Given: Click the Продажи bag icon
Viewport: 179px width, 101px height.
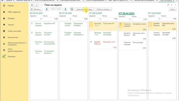Looking at the screenshot, I should 4,18.
